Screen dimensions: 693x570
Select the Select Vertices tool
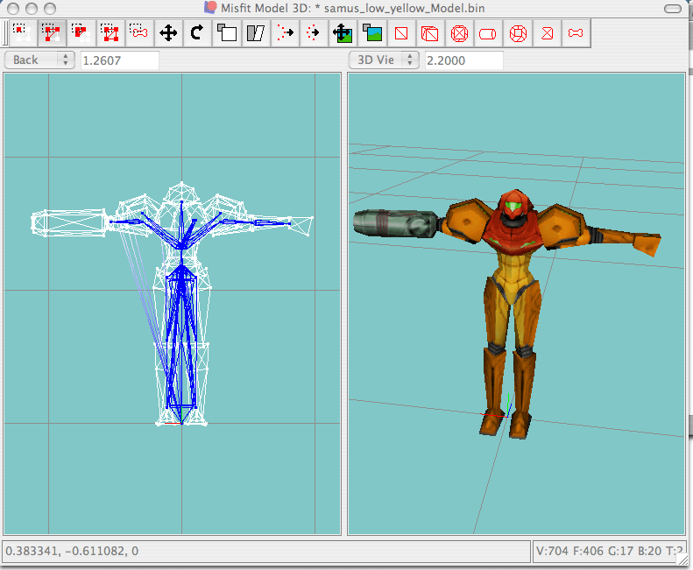[x=22, y=32]
